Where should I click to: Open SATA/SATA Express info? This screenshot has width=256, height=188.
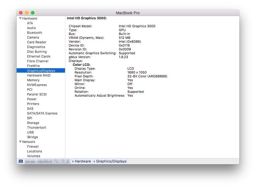(42, 113)
